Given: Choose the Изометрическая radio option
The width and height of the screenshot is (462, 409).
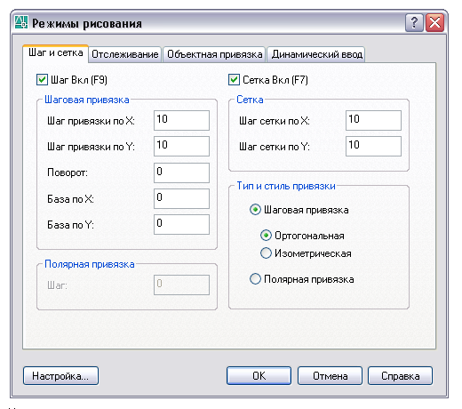Looking at the screenshot, I should coord(266,253).
